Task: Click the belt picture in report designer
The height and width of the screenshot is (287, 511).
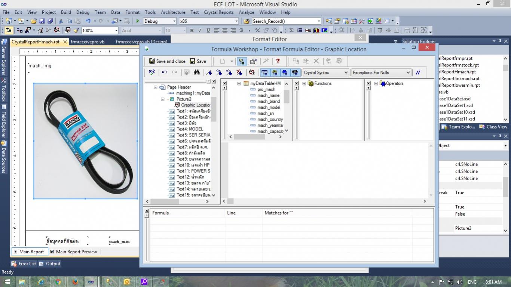Action: 86,141
